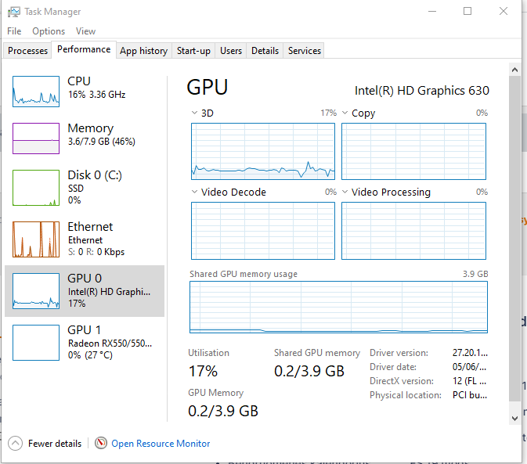This screenshot has height=464, width=527.
Task: Click the Memory 3.6/7.9 GB (46%) text
Action: 102,142
